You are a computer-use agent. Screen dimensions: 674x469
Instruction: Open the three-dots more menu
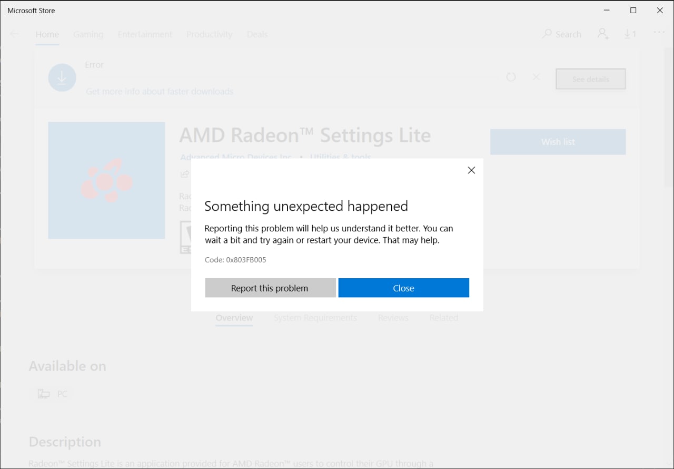click(x=659, y=33)
